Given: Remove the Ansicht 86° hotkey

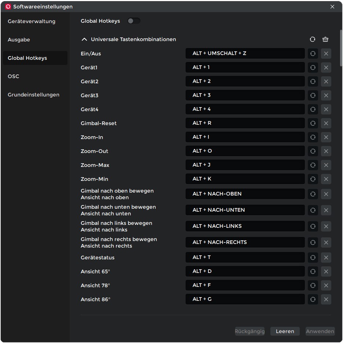Looking at the screenshot, I should click(x=326, y=299).
